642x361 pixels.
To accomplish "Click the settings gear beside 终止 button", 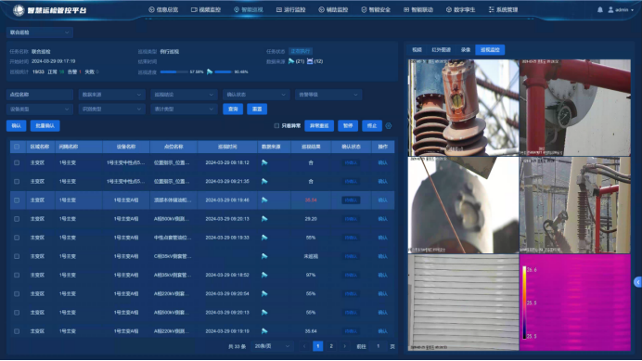I will point(389,126).
